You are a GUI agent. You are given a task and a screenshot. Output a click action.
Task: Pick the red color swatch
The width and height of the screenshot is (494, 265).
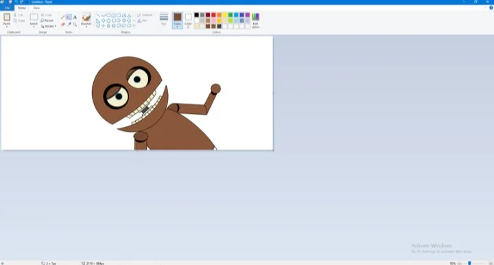(x=213, y=15)
